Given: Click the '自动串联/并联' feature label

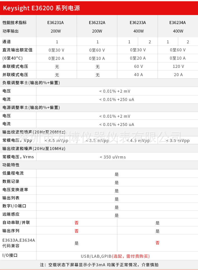Looking at the screenshot, I should (x=16, y=222).
